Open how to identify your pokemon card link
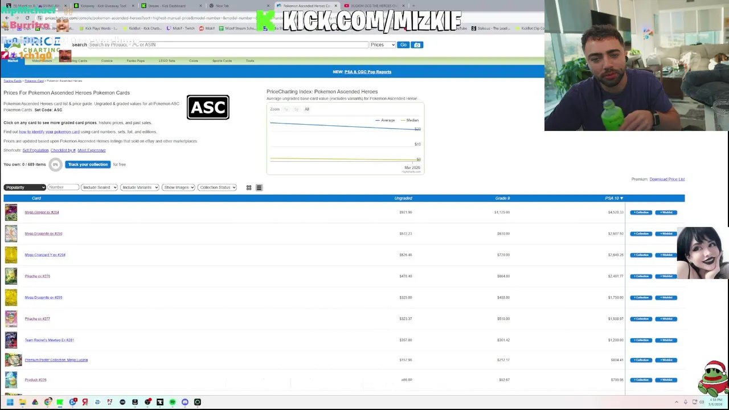 pos(49,132)
